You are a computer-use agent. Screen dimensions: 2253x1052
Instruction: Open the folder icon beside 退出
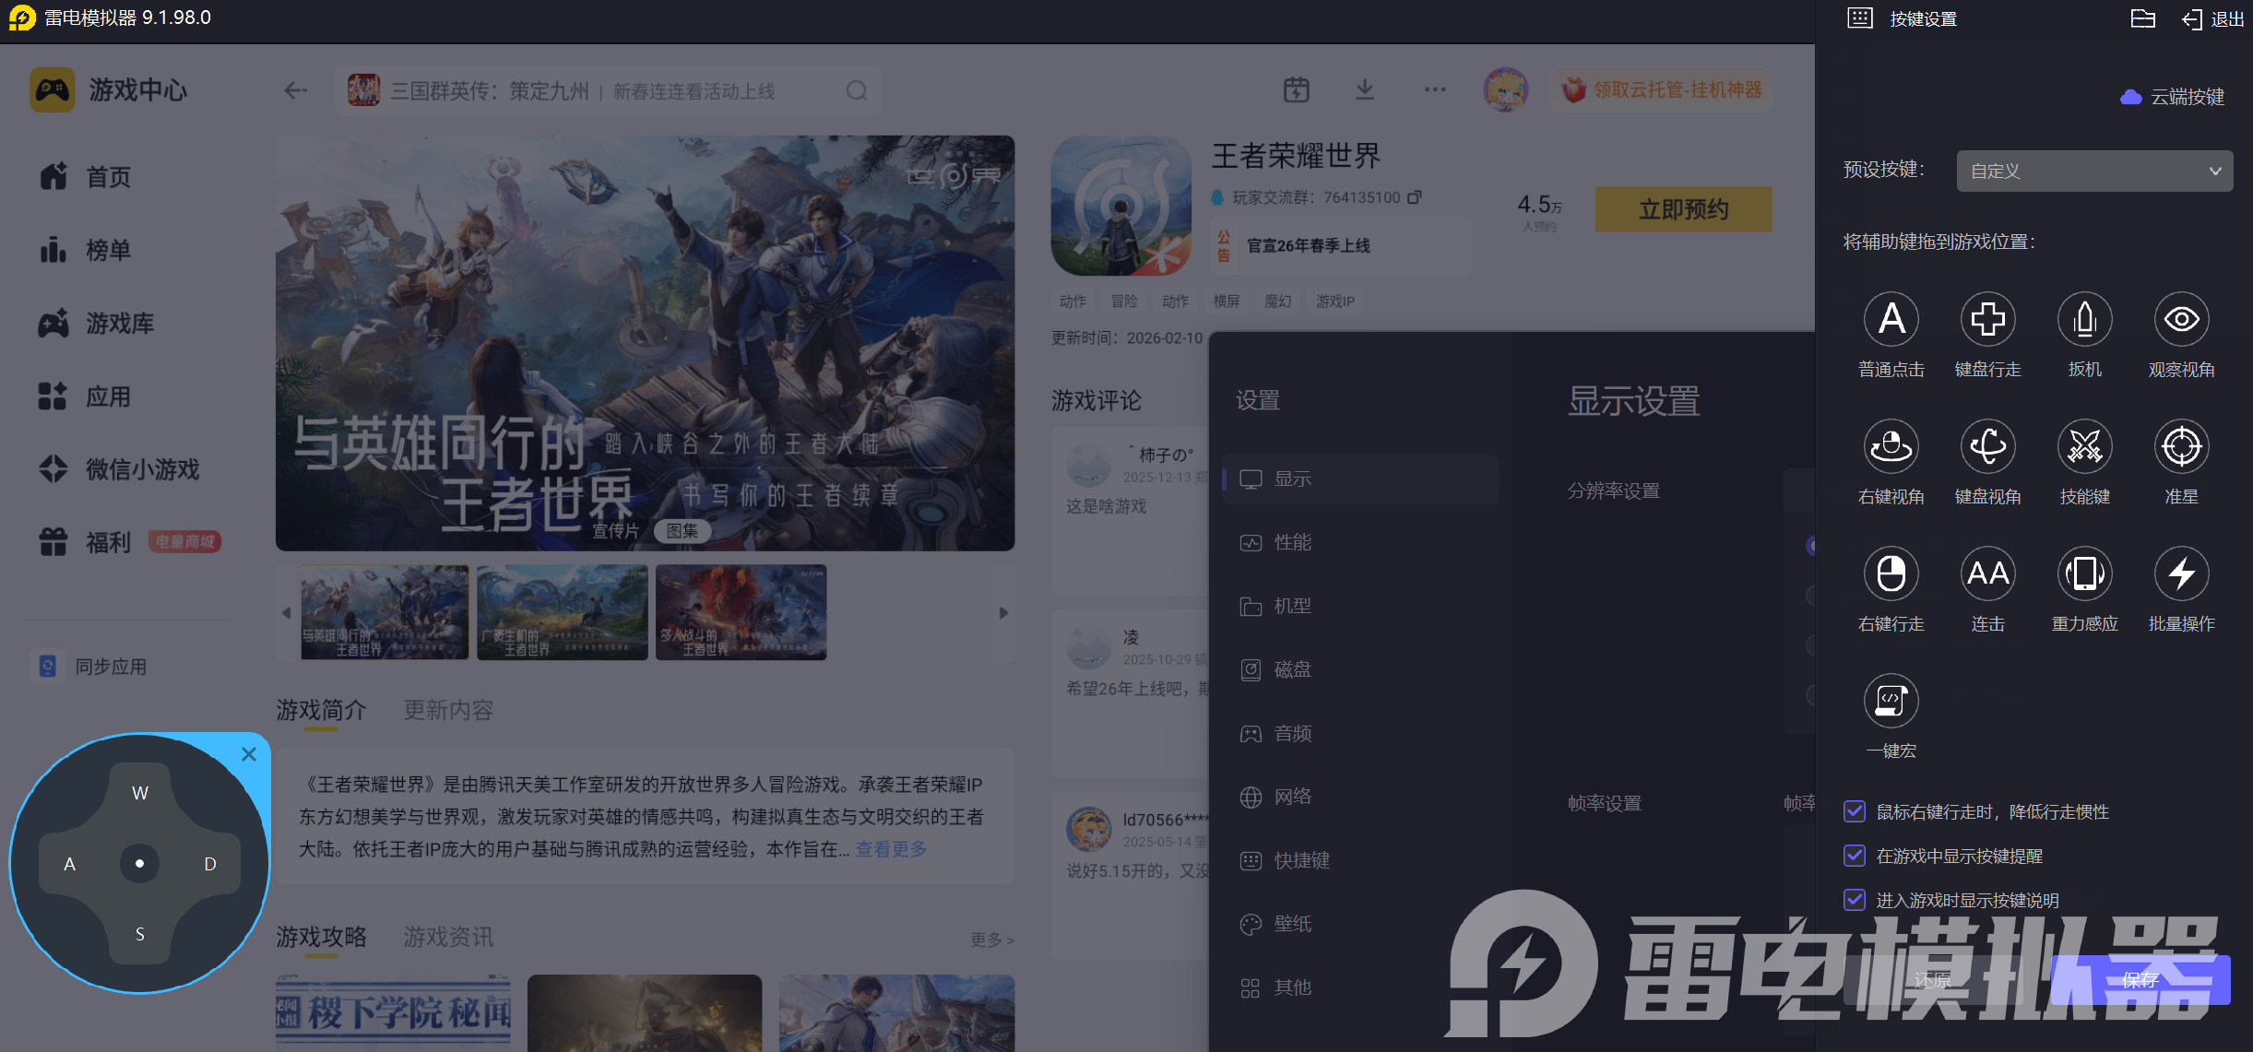pos(2142,19)
